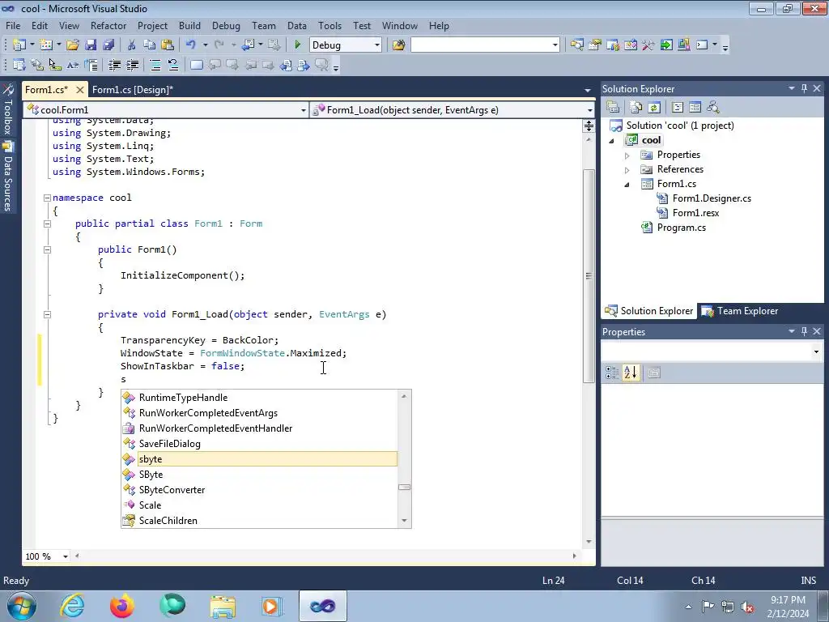Click the Decrease Line Indent icon
829x622 pixels.
(x=114, y=65)
